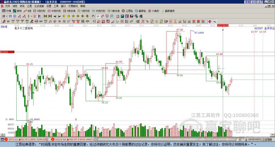Select the hand pan tool
The image size is (275, 147).
point(93,16)
